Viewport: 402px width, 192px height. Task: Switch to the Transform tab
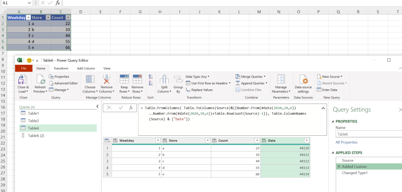pos(61,68)
